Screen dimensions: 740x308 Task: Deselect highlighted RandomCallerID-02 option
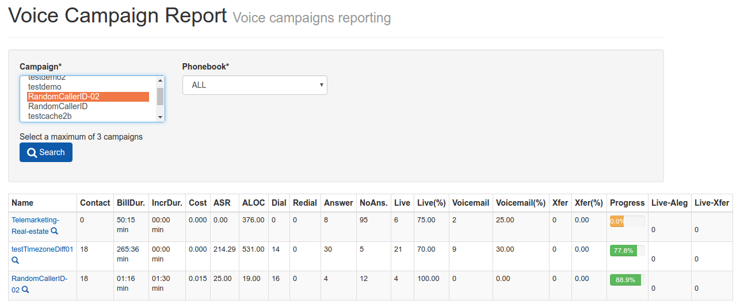point(88,97)
